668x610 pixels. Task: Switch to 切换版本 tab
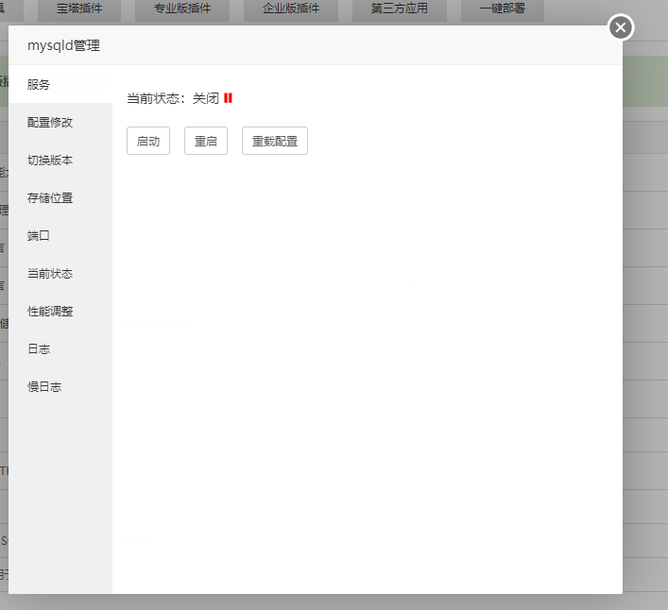60,161
